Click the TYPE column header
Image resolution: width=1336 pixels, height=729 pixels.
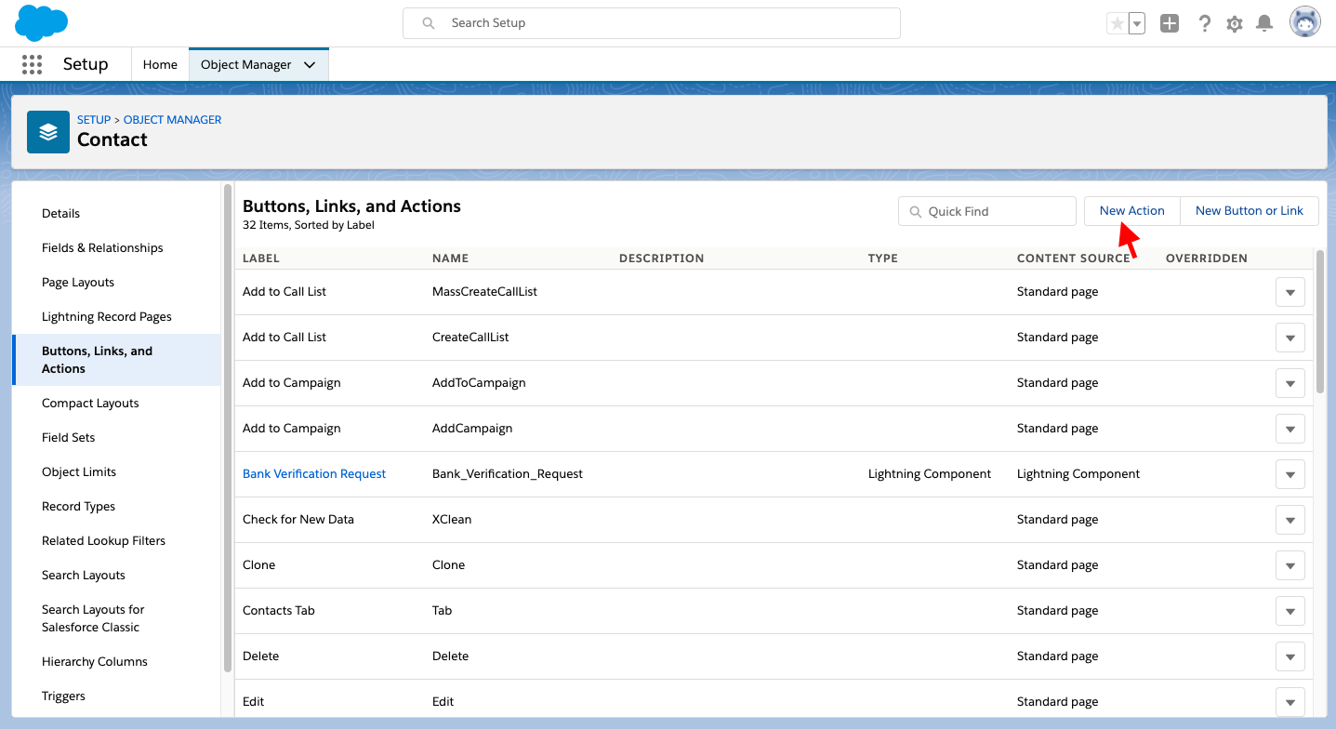point(883,258)
